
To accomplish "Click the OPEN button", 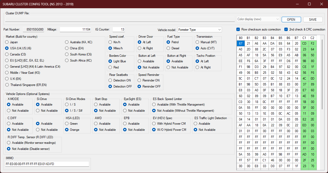I will tap(291, 19).
